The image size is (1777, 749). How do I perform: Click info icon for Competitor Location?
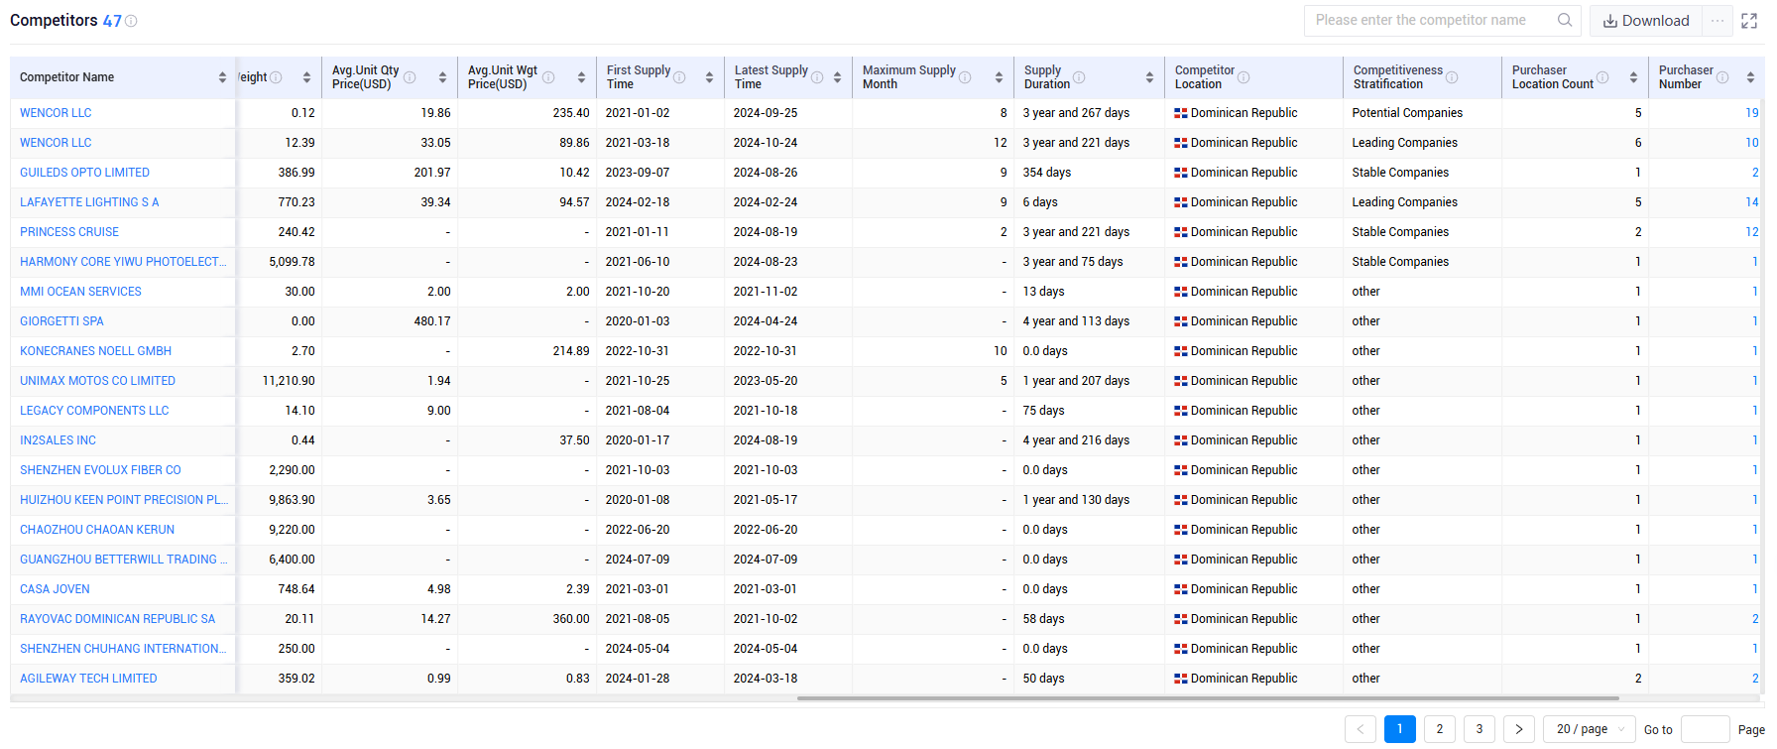point(1244,77)
